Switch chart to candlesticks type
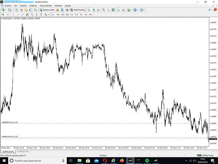218x164 pixels. coord(94,10)
